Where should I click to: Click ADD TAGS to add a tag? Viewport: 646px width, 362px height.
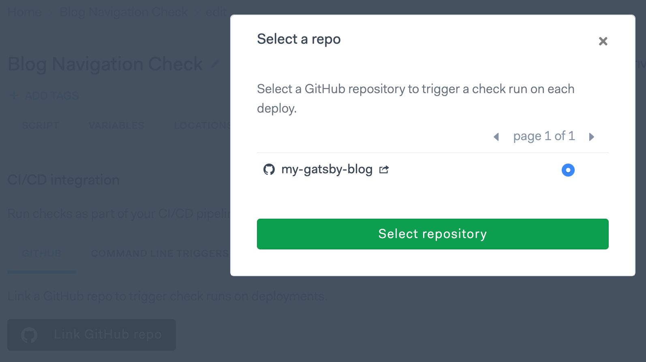(51, 96)
